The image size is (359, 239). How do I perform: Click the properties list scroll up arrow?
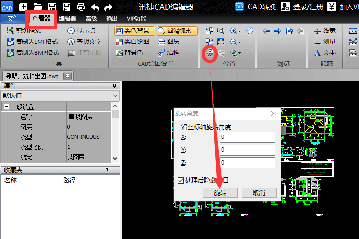tap(115, 106)
